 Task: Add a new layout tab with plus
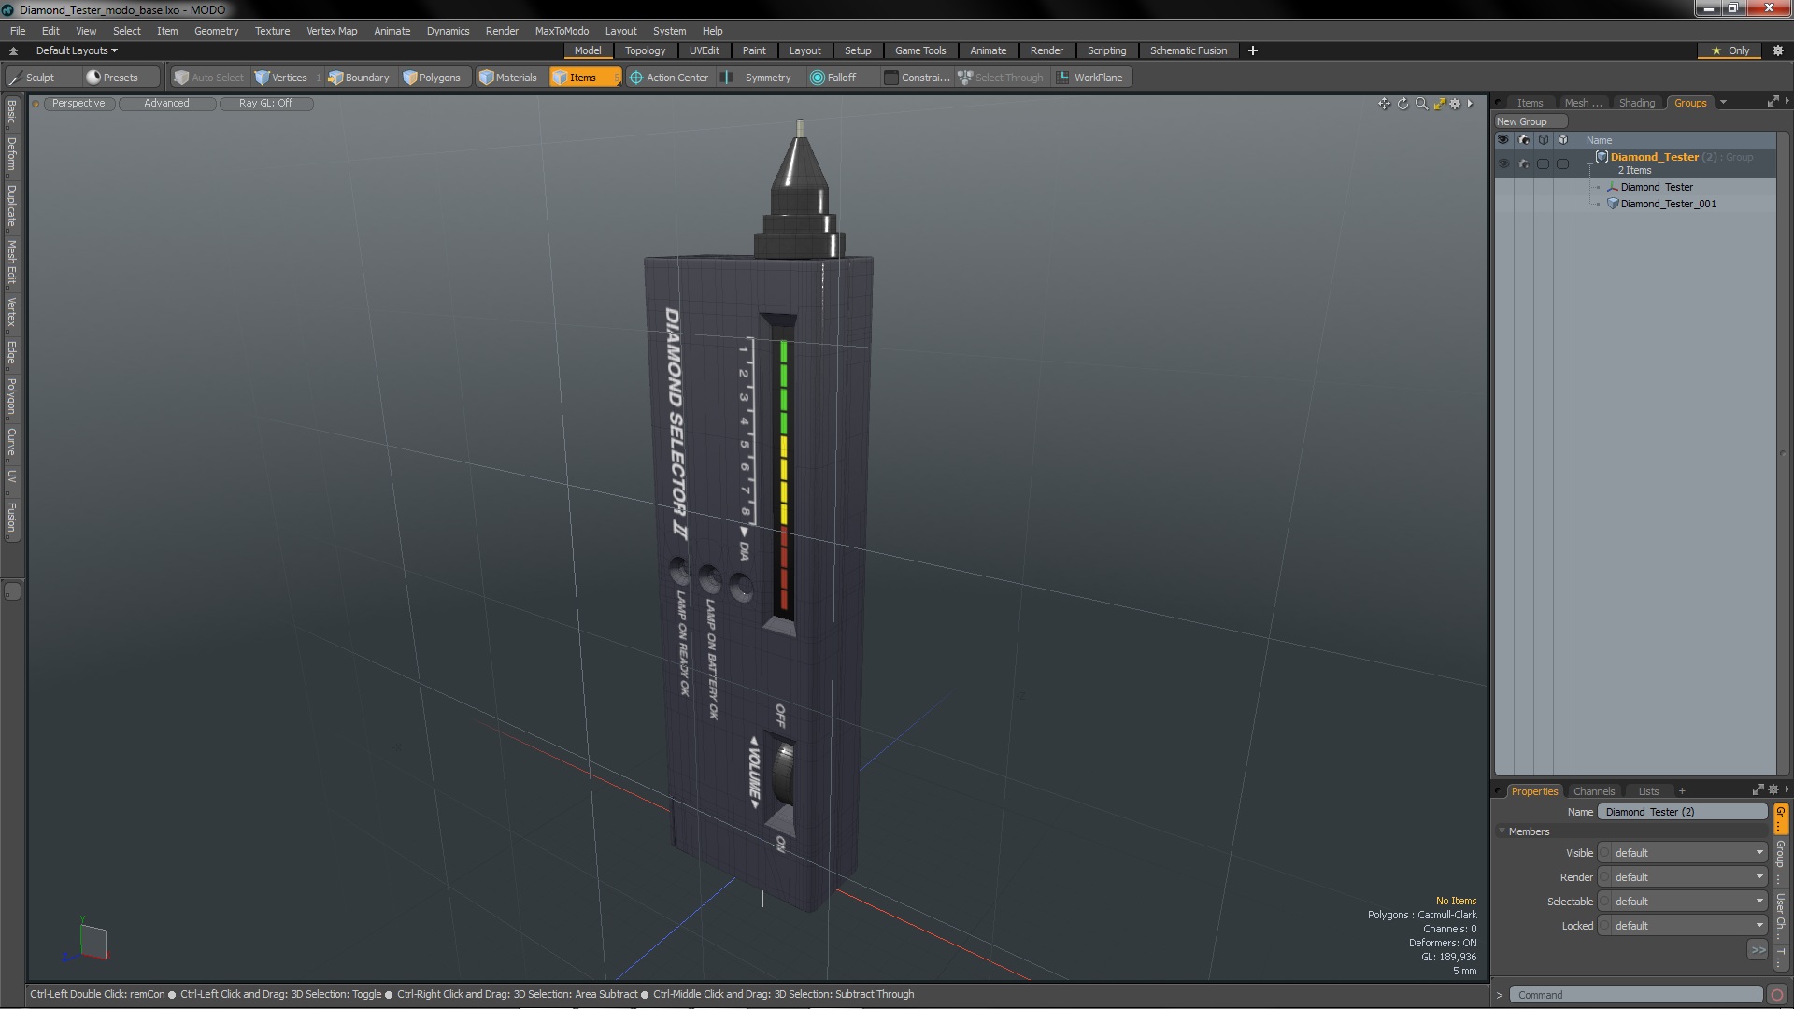tap(1253, 50)
